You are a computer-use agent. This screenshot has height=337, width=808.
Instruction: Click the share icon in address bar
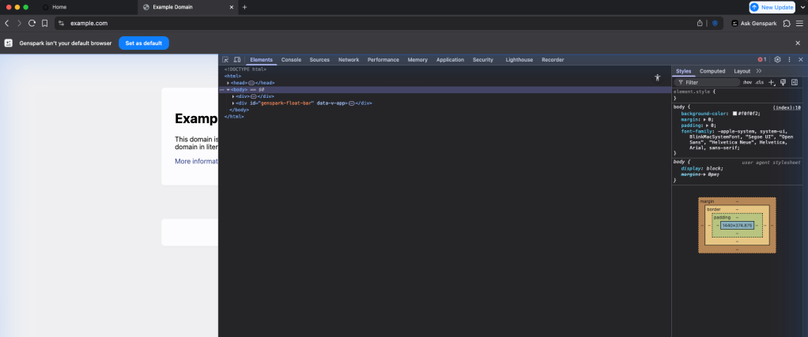pos(700,23)
